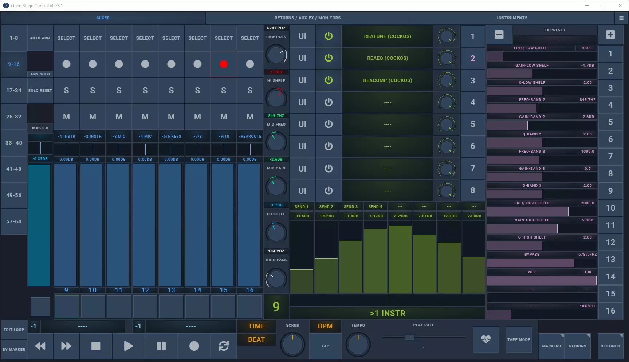
Task: Click the minus FX preset button
Action: (x=499, y=35)
